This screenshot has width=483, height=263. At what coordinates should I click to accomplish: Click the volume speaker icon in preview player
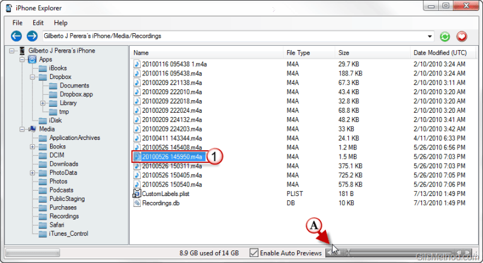(x=330, y=253)
